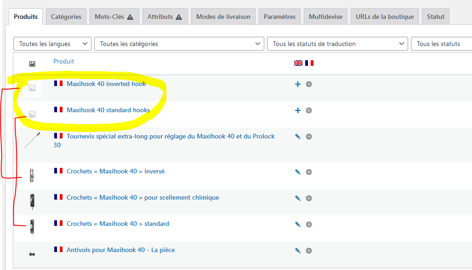This screenshot has height=270, width=472.
Task: Open Crochets pour scellement chimique product
Action: 142,197
